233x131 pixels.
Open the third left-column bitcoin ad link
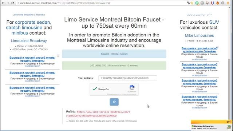[x=32, y=89]
